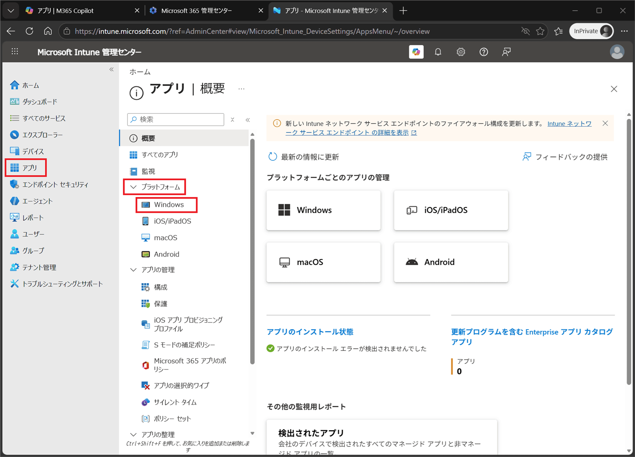Open the settings gear in the Intune header
The width and height of the screenshot is (635, 457).
tap(461, 52)
